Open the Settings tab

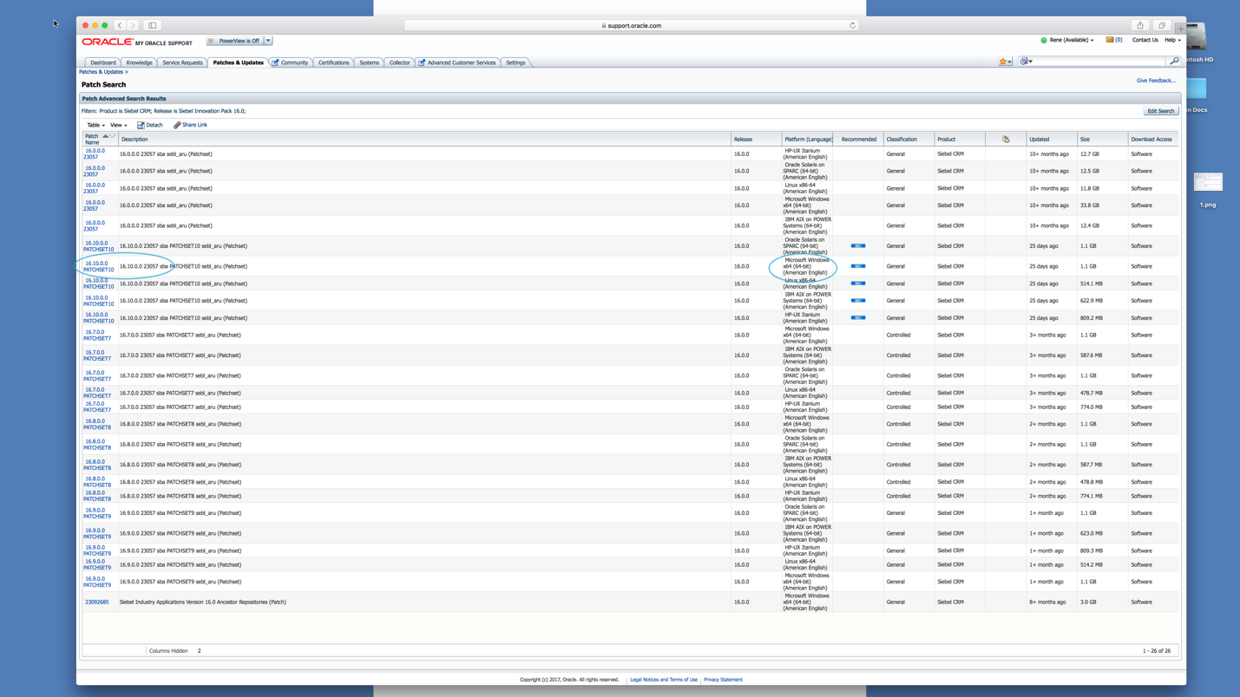click(515, 62)
